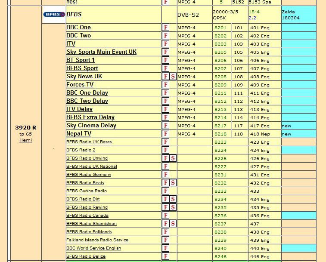Viewport: 326px width, 262px height.
Task: Open the BFBS Extra Delay link
Action: (90, 117)
